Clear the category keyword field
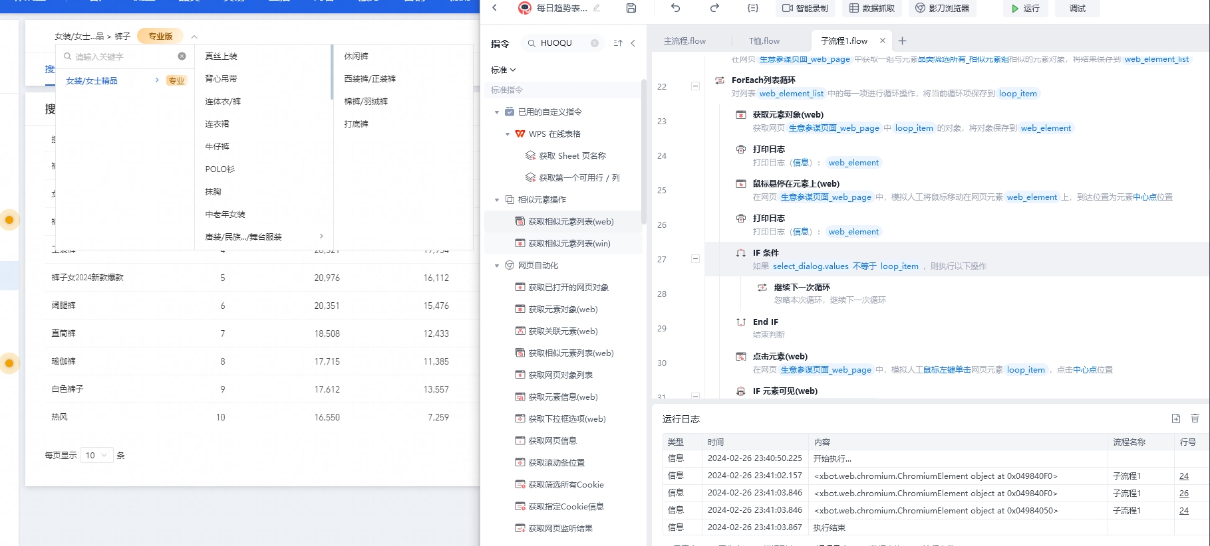 coord(182,56)
